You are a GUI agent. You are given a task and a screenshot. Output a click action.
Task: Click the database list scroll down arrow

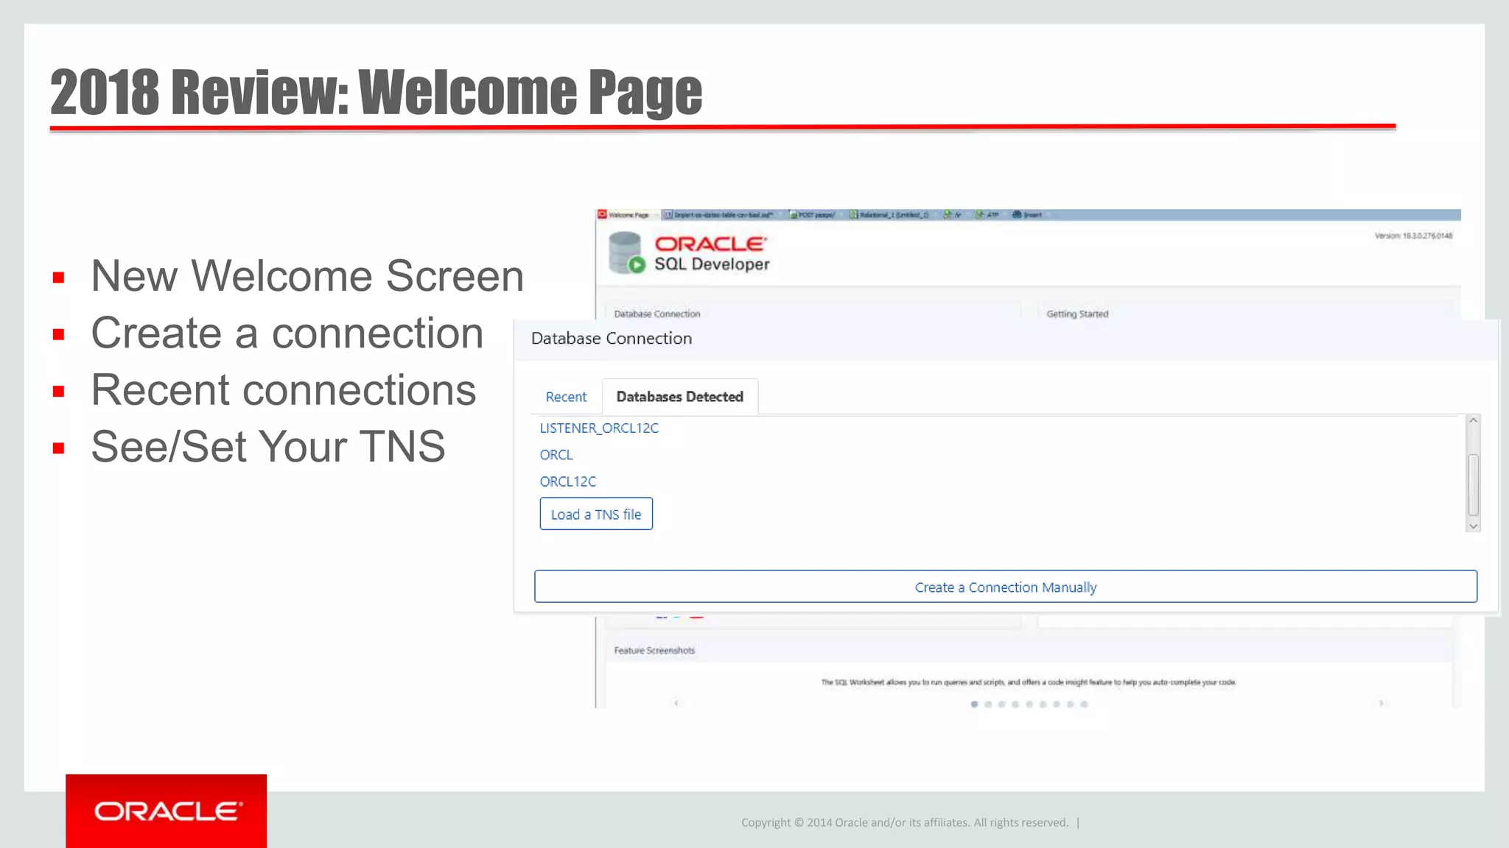1473,526
